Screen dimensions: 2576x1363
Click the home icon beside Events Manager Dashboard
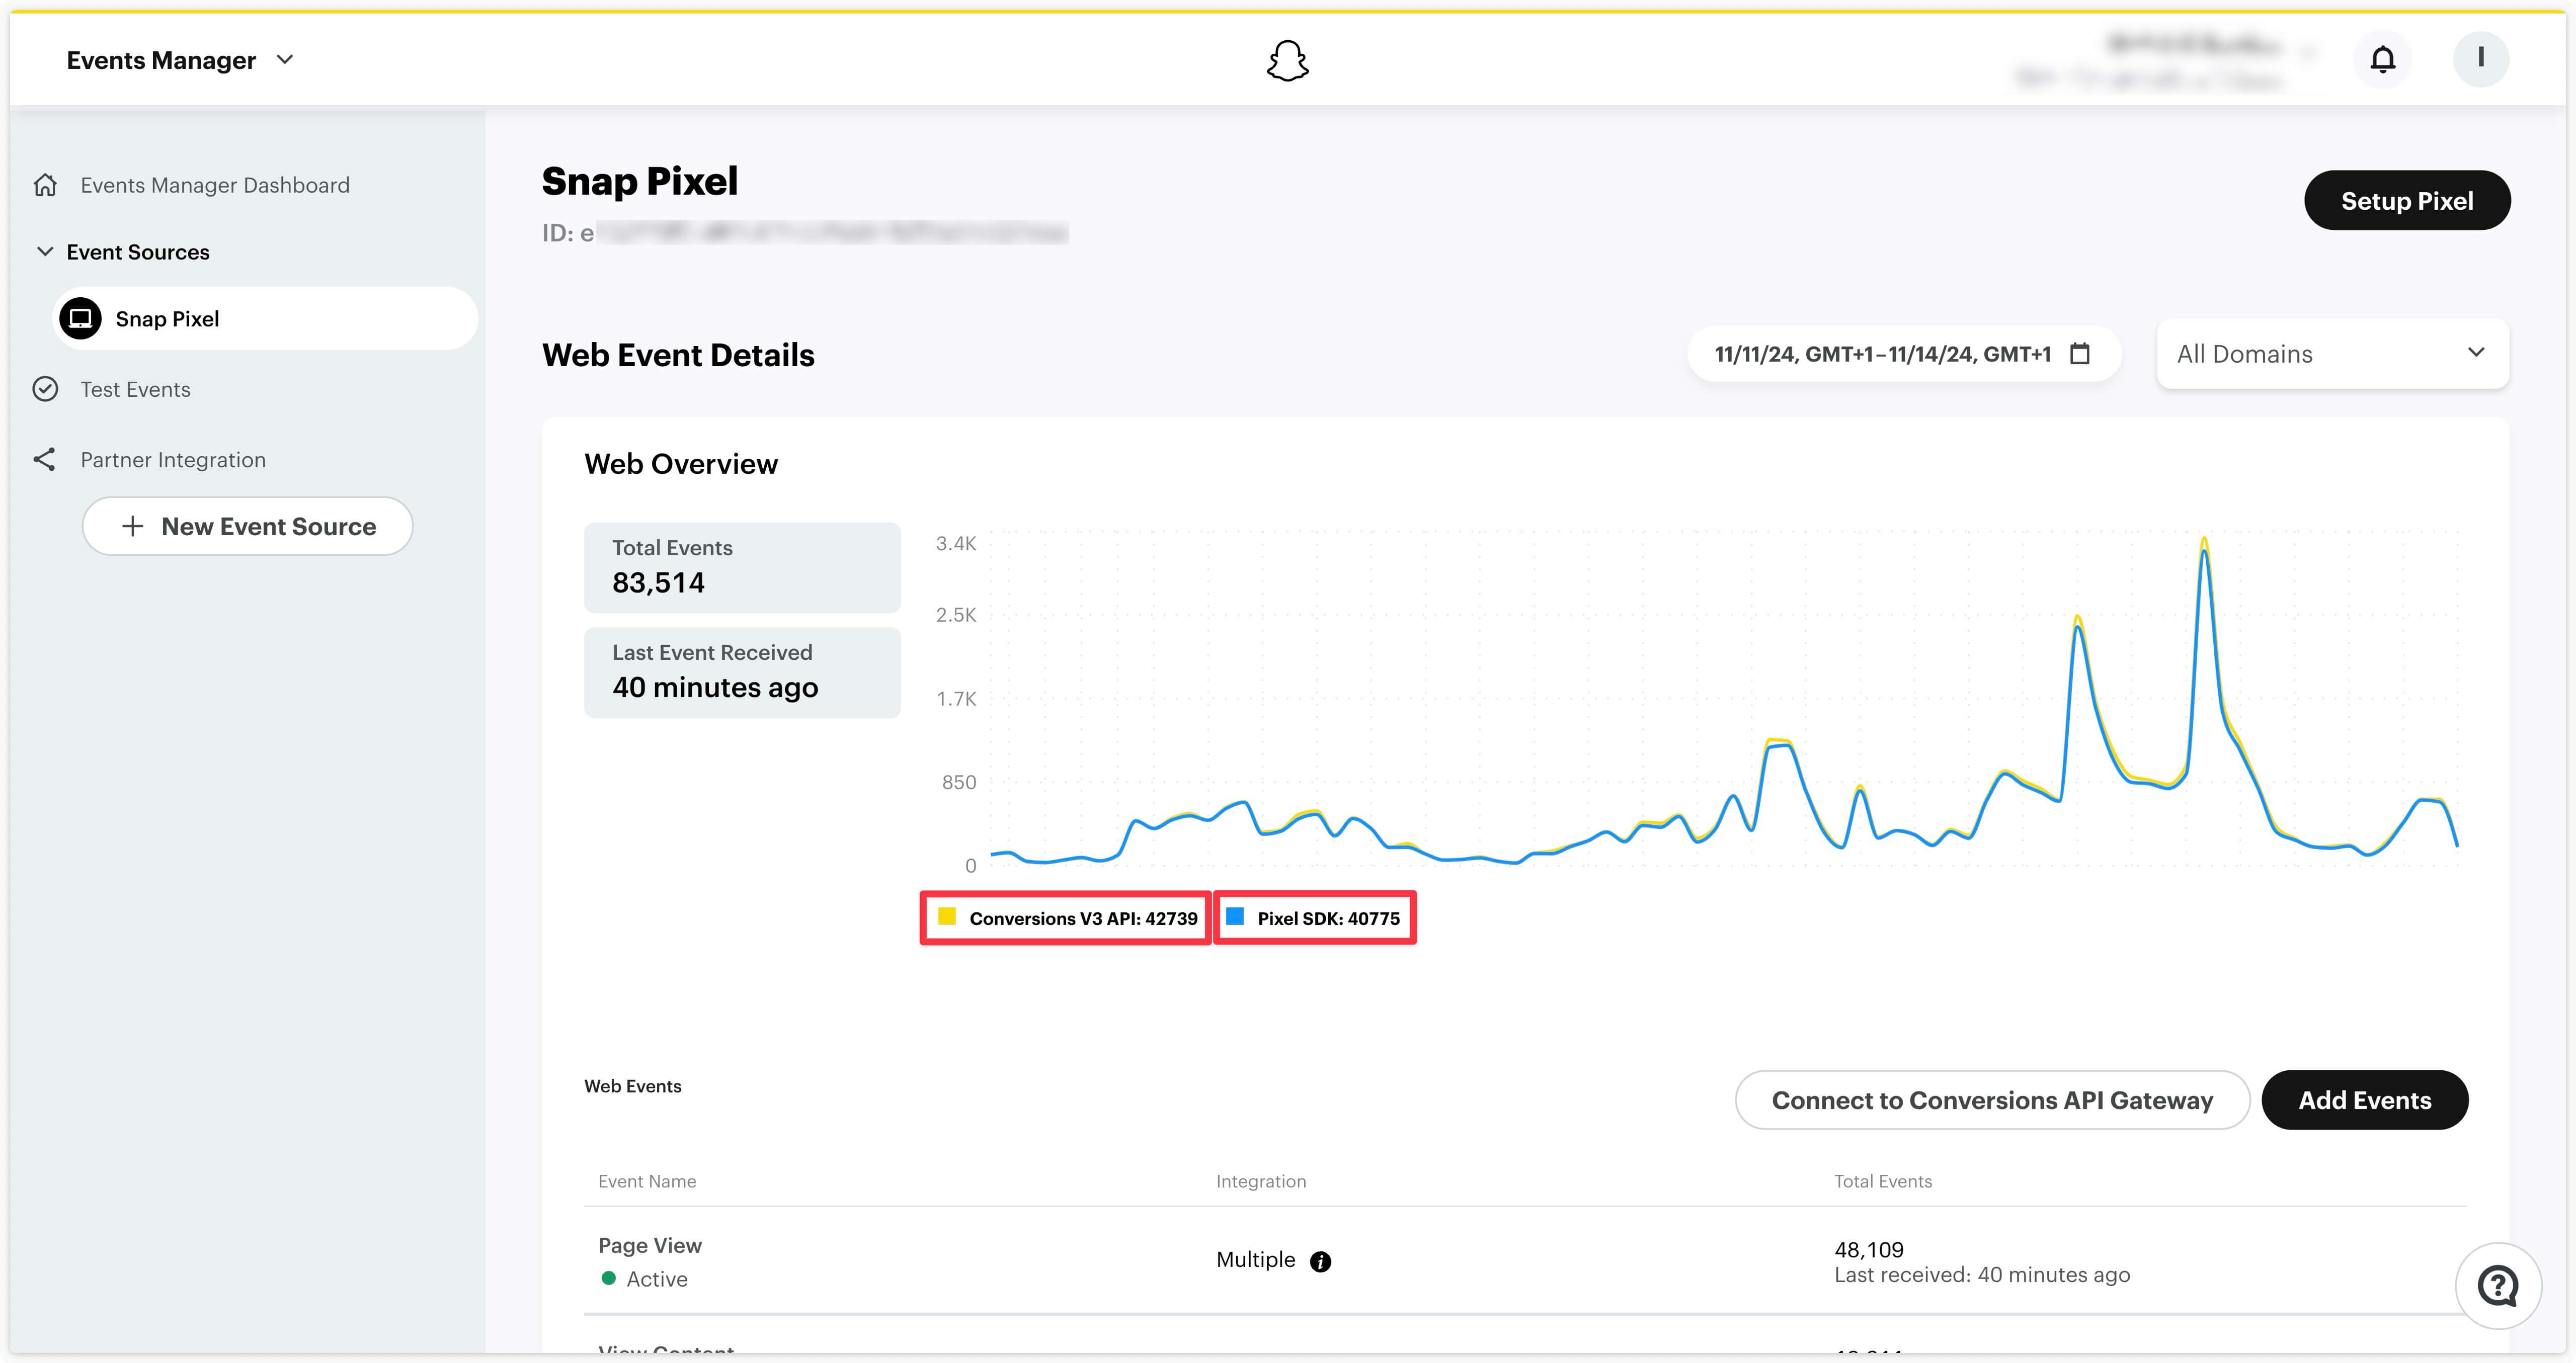45,185
